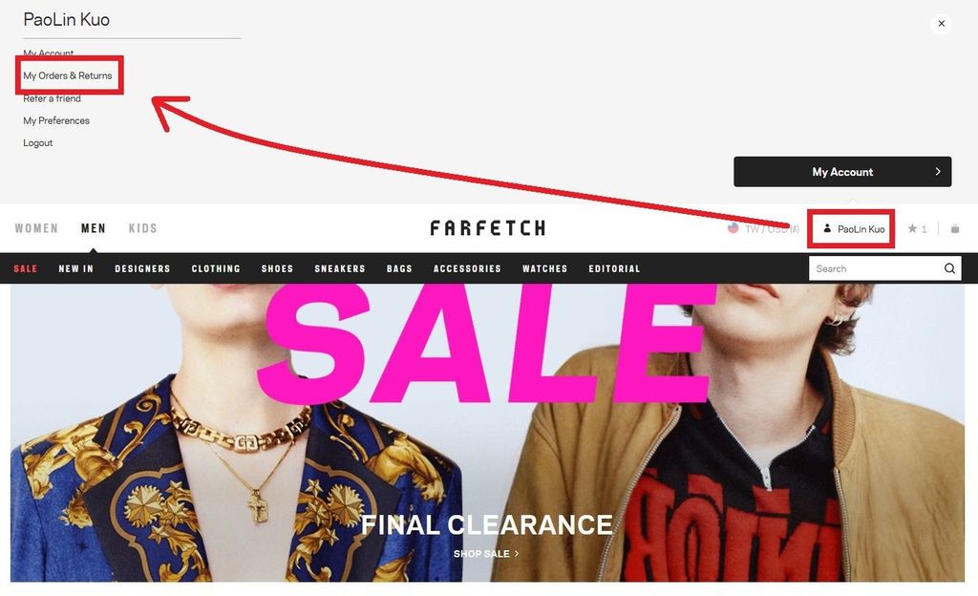Open the wishlist star icon
978x596 pixels.
pos(912,229)
